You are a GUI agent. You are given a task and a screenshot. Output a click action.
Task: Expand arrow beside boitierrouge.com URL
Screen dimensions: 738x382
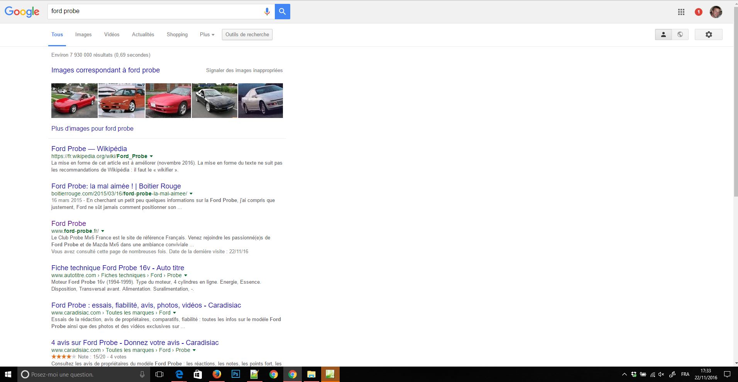[x=191, y=194]
